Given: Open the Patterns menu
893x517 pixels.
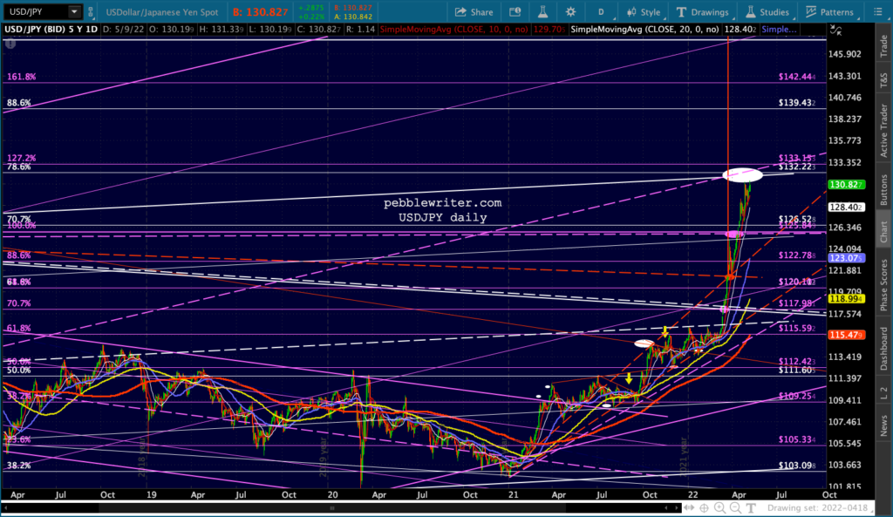Looking at the screenshot, I should [x=829, y=12].
